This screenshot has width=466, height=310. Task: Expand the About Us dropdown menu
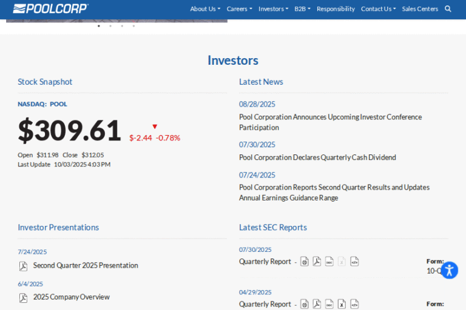205,9
